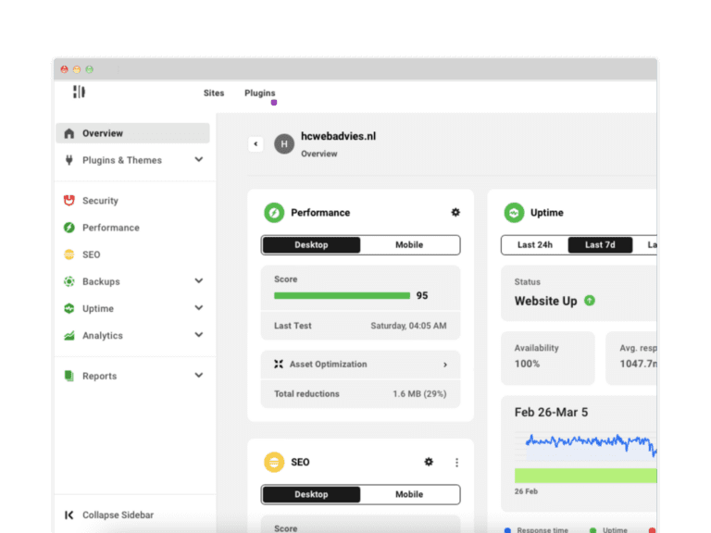The image size is (711, 533).
Task: Open SEO card three-dot menu
Action: (456, 463)
